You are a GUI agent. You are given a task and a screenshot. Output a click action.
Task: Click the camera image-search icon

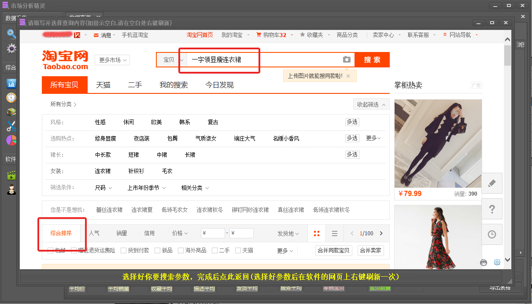[x=347, y=59]
